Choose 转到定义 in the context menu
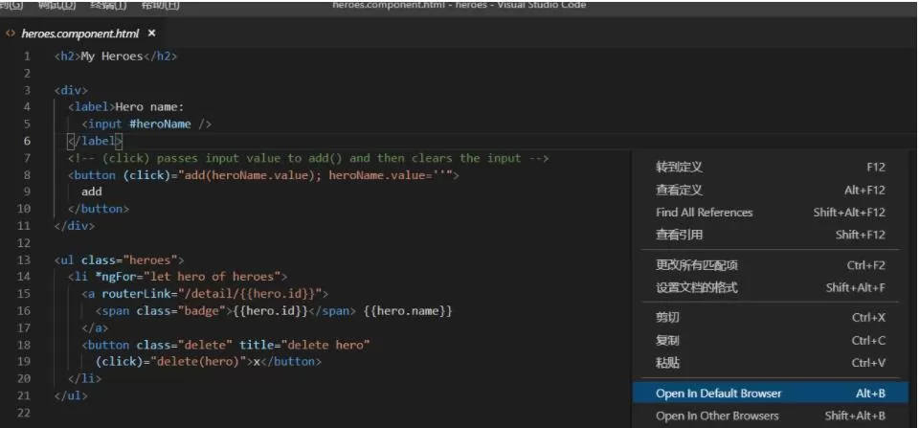Viewport: 919px width, 428px height. [770, 168]
